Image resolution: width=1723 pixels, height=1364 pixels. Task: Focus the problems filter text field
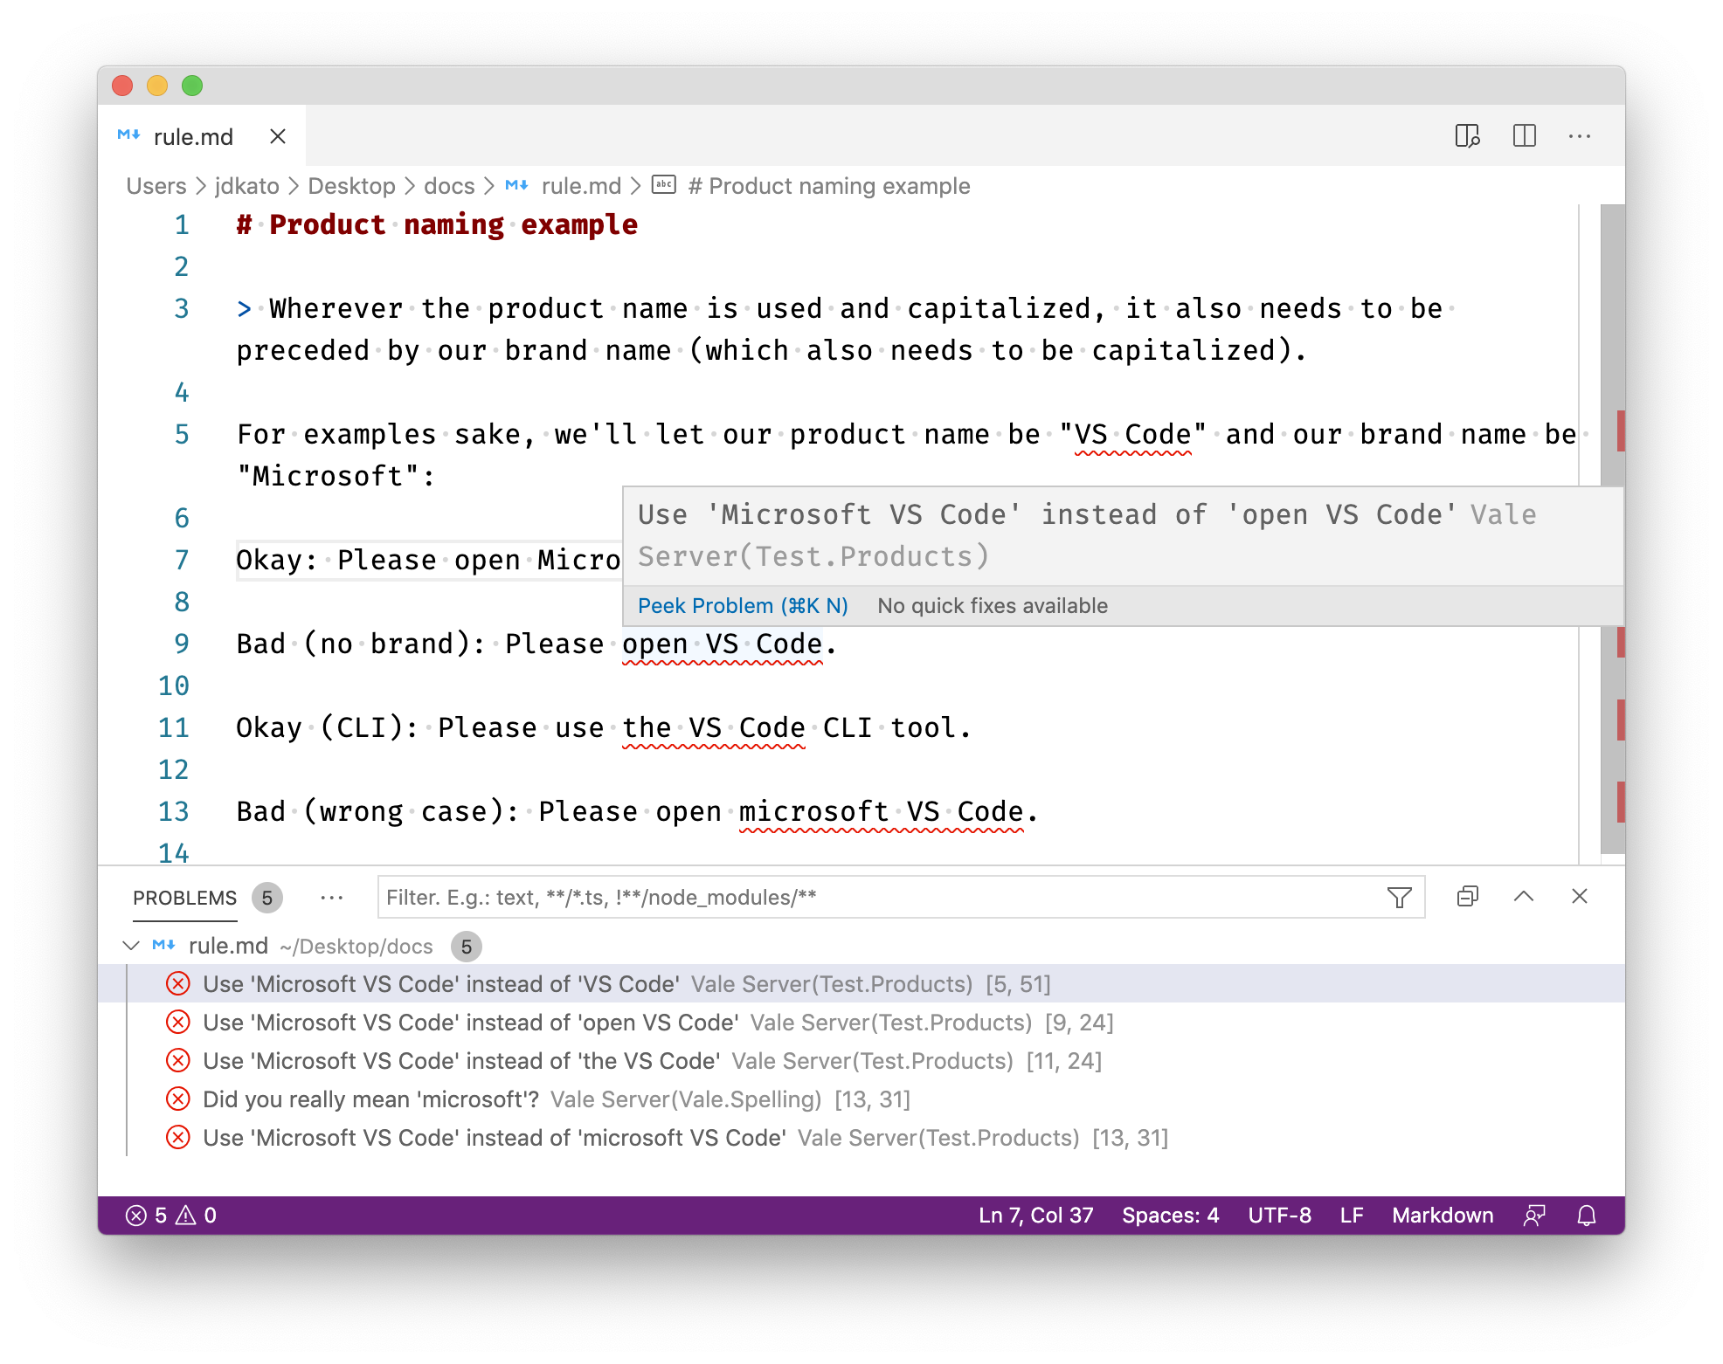coord(874,898)
